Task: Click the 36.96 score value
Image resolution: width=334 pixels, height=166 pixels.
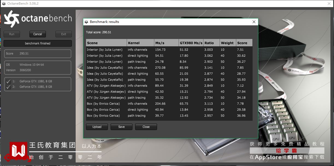Action: tap(241, 116)
